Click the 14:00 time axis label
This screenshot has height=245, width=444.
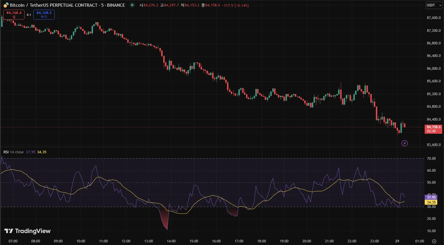(171, 241)
